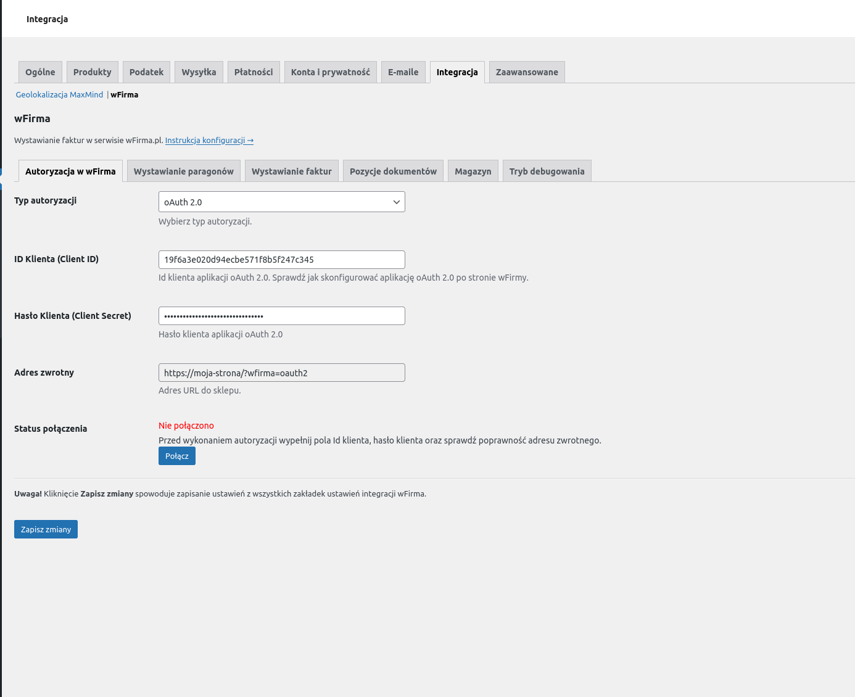Save settings with Zapisz zmiany button
The width and height of the screenshot is (855, 697).
tap(46, 529)
